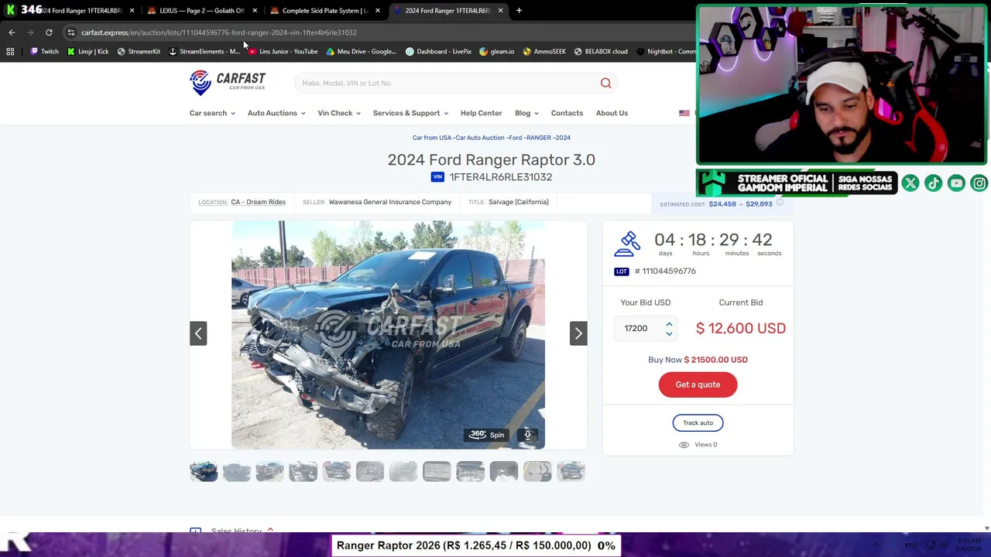Click the auction gavel icon

click(628, 244)
